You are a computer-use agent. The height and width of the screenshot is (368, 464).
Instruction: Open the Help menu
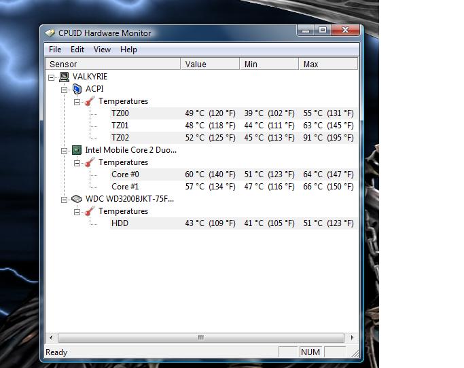click(128, 50)
